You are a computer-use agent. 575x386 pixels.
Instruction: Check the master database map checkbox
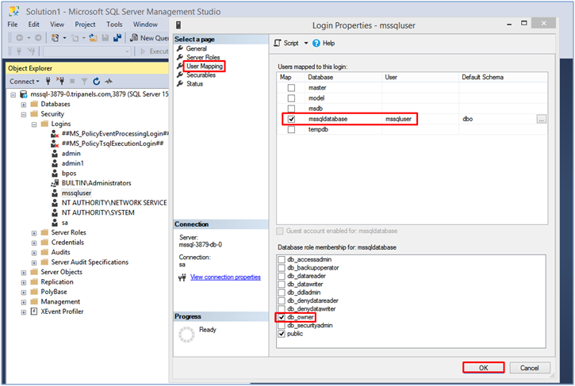click(x=291, y=87)
